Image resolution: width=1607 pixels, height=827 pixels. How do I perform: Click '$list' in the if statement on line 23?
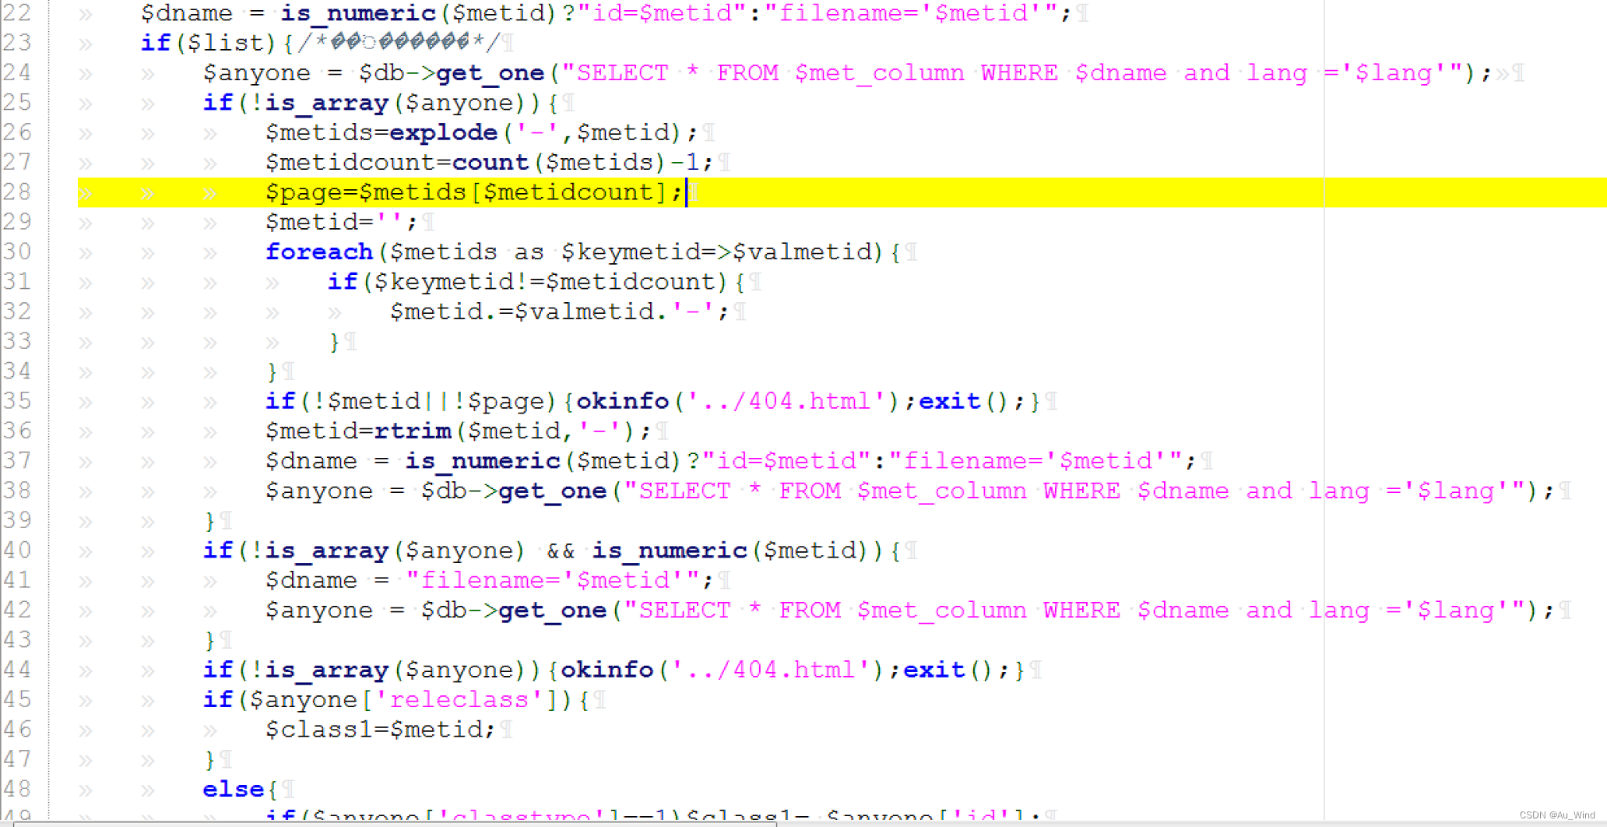[x=226, y=43]
